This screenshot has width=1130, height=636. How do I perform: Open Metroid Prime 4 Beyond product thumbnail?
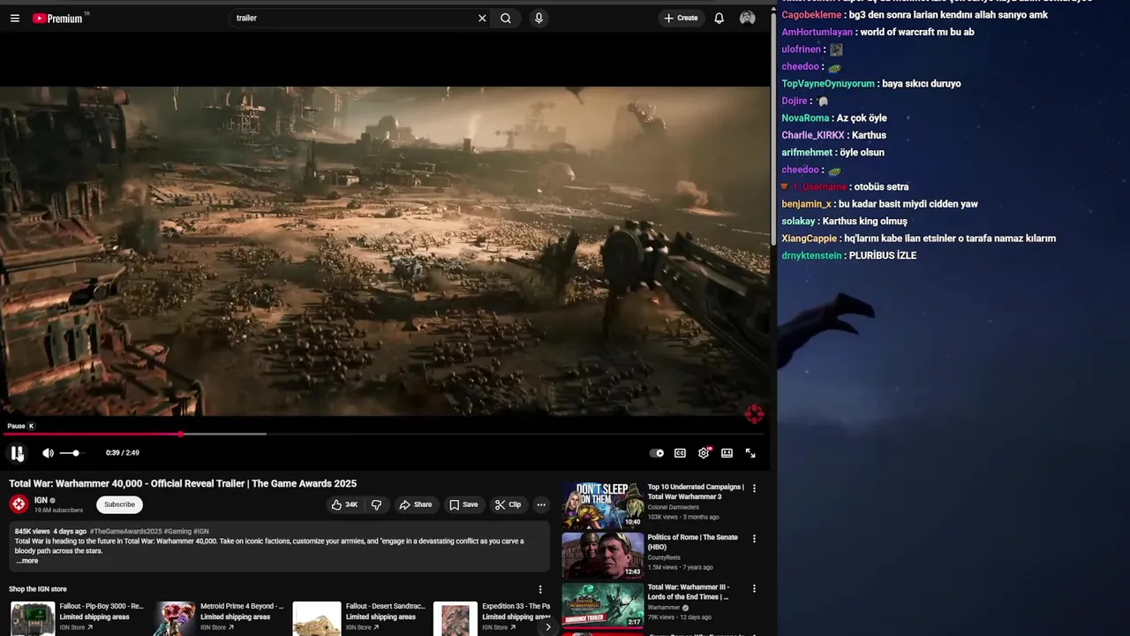pyautogui.click(x=175, y=618)
